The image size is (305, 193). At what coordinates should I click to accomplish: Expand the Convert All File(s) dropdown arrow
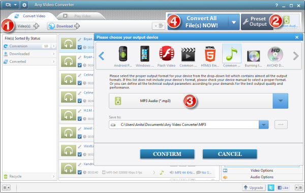[x=234, y=22]
